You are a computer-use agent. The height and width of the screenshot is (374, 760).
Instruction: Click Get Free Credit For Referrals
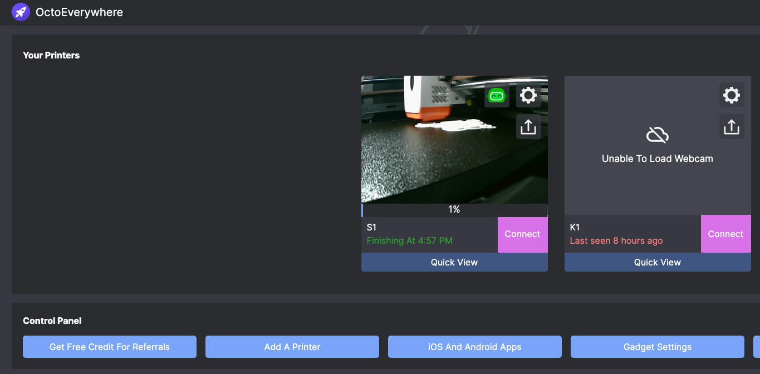[110, 347]
